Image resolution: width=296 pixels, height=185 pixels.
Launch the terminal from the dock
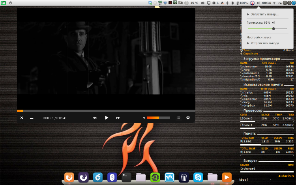click(126, 177)
